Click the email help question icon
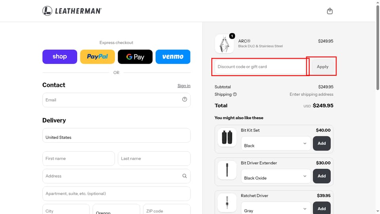Viewport: 380px width, 214px height. pyautogui.click(x=185, y=99)
